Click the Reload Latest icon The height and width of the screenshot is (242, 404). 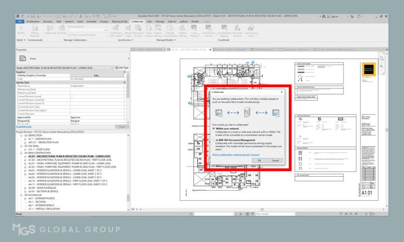(x=127, y=30)
